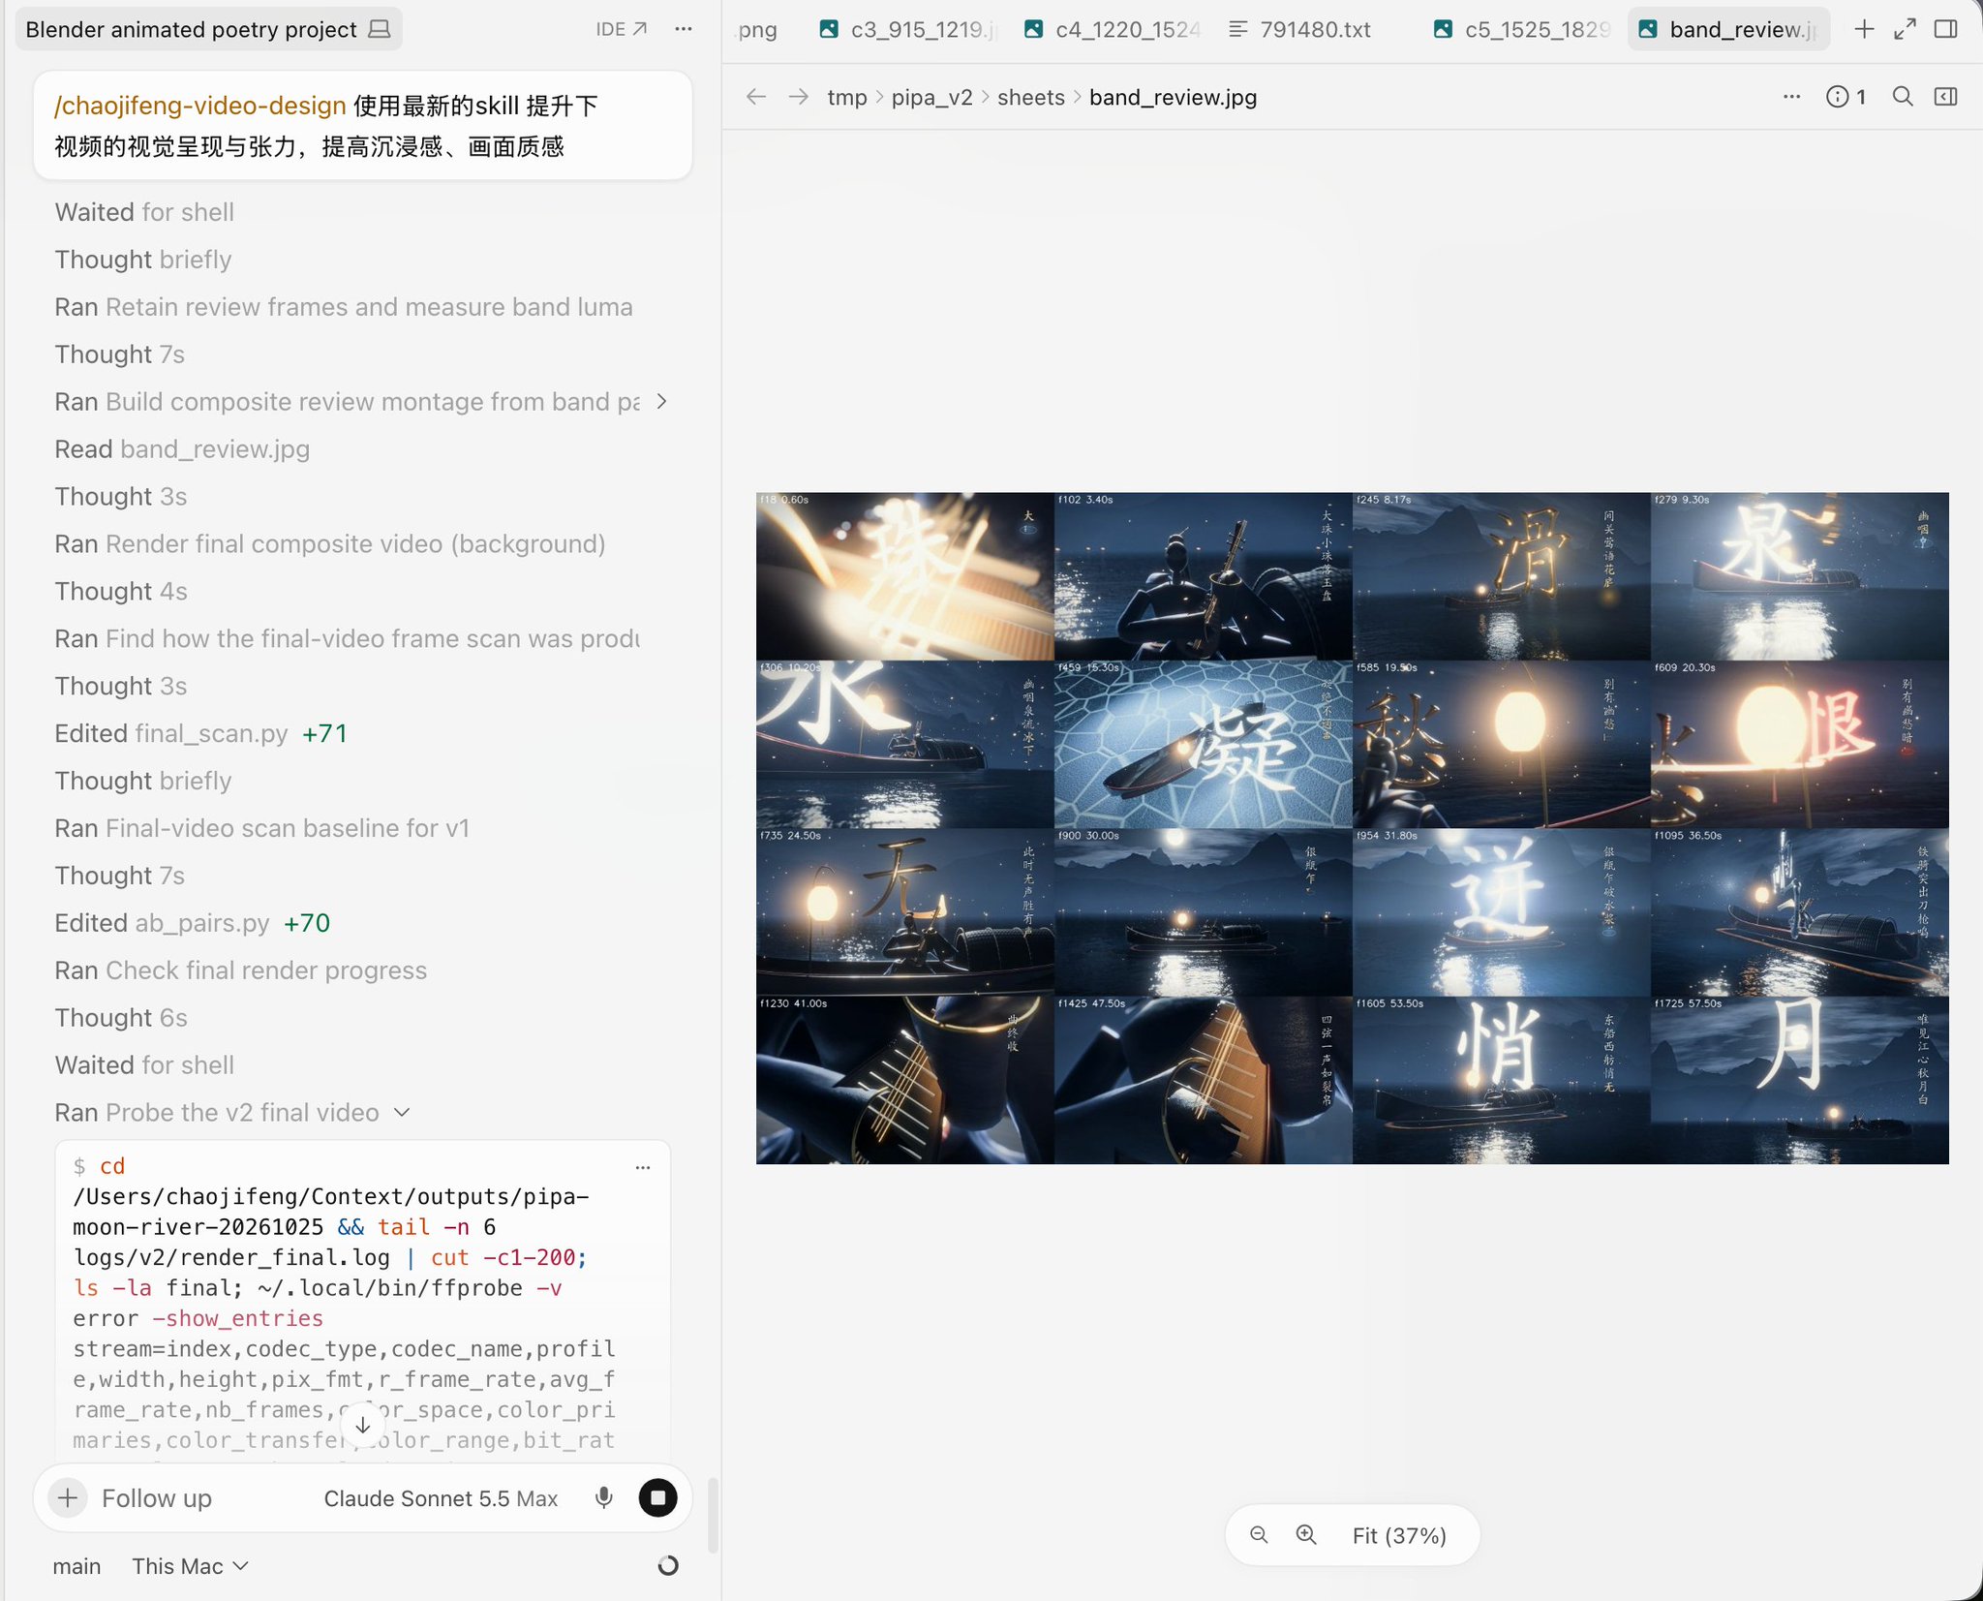Open viewer more options ellipsis
Screen dimensions: 1983x1601
1791,97
